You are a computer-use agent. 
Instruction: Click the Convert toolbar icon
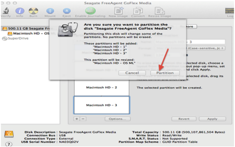138,11
